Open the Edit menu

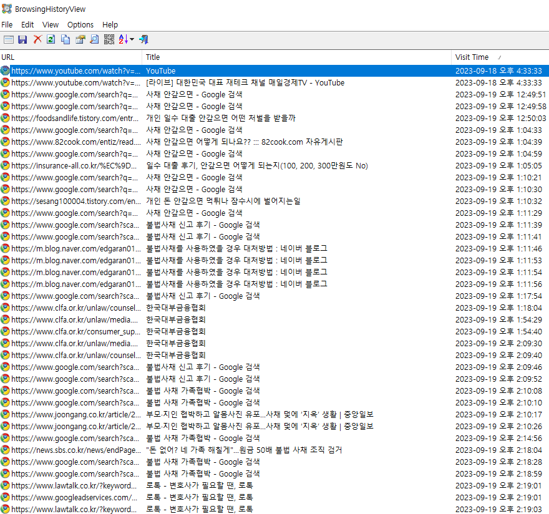click(x=27, y=25)
